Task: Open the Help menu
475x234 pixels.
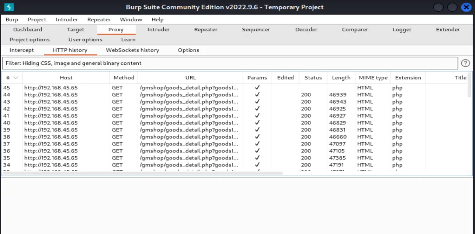Action: (x=157, y=20)
